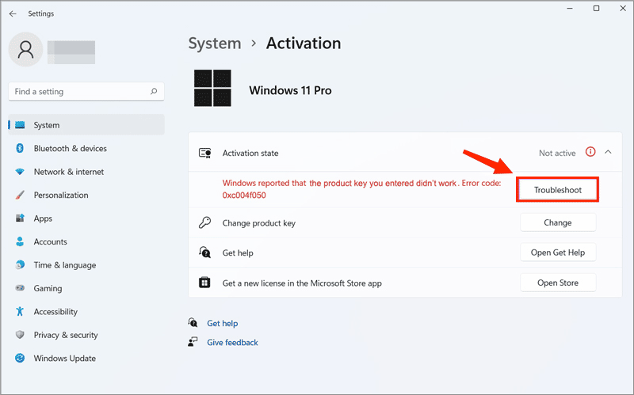Click the Bluetooth icon in sidebar
This screenshot has width=634, height=395.
click(20, 148)
